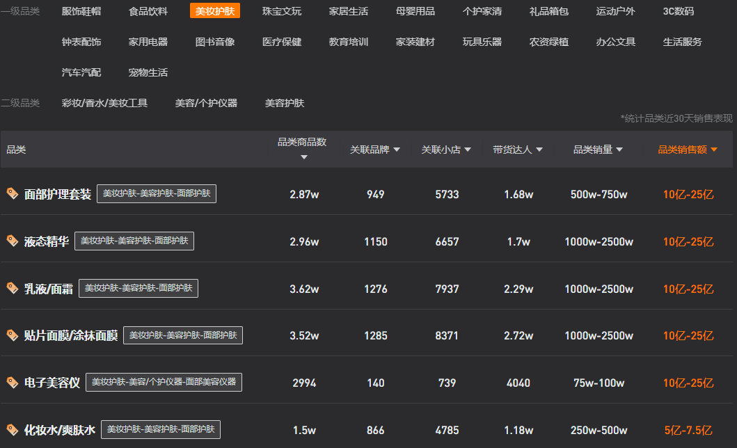Filter by 彩妆/香水/美妆工具 subcategory
737x448 pixels.
pyautogui.click(x=104, y=103)
